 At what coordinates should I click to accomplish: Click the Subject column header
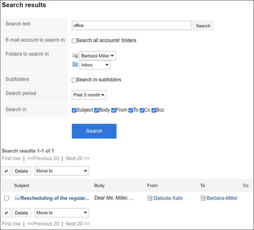click(x=22, y=185)
